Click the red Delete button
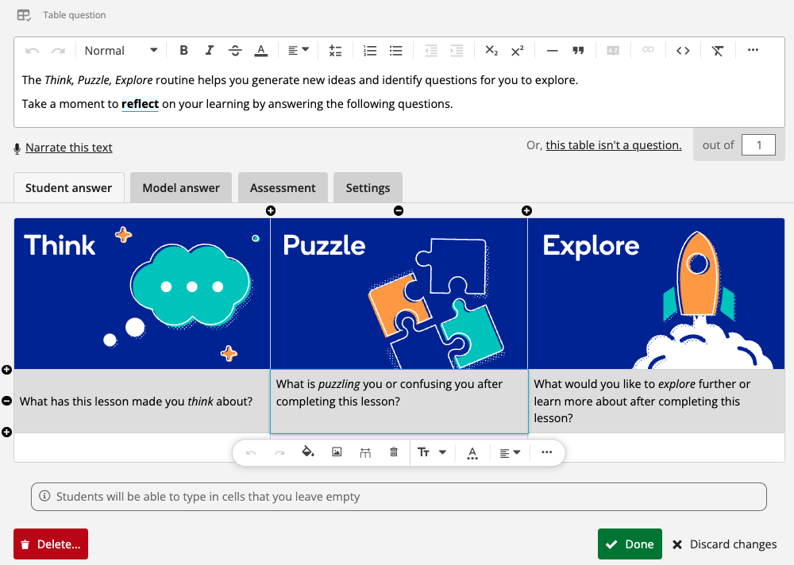 (51, 544)
